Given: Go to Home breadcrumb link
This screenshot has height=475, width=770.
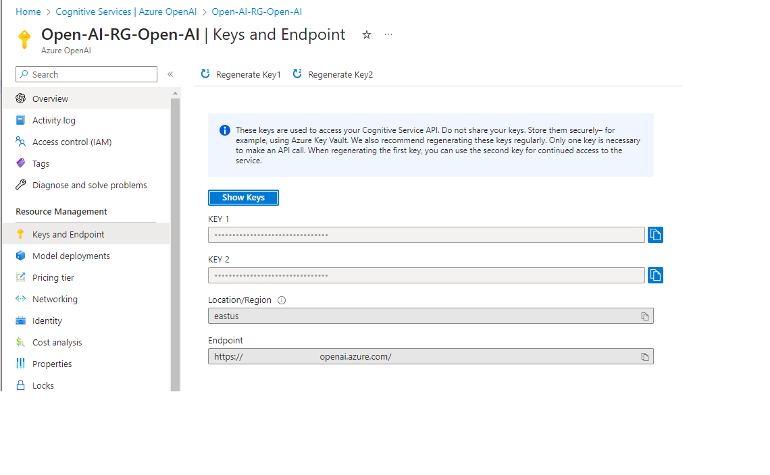Looking at the screenshot, I should coord(28,11).
